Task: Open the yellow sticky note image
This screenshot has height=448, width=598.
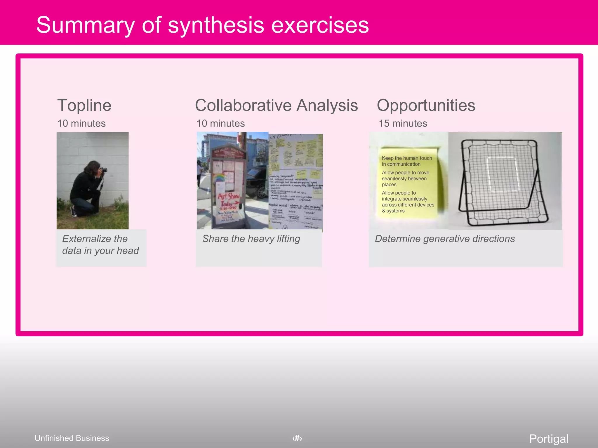Action: coord(409,181)
